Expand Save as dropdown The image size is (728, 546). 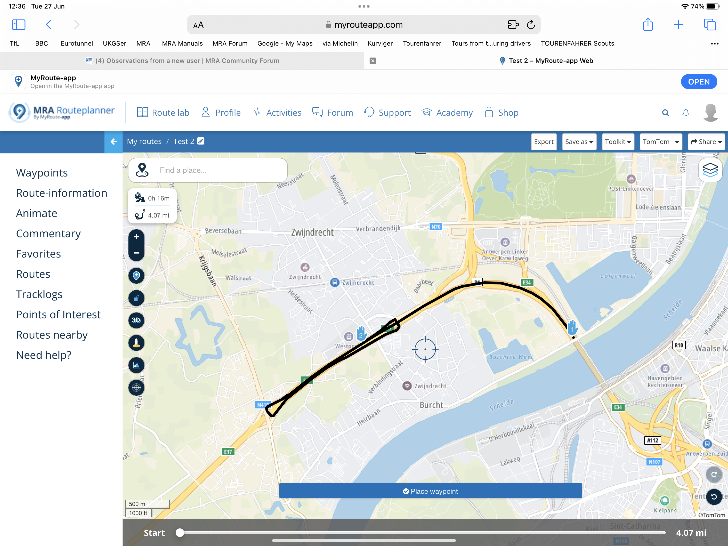point(579,142)
